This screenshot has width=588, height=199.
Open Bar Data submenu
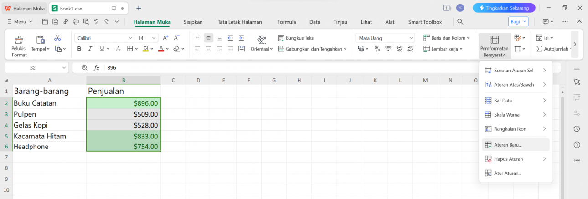click(x=516, y=100)
